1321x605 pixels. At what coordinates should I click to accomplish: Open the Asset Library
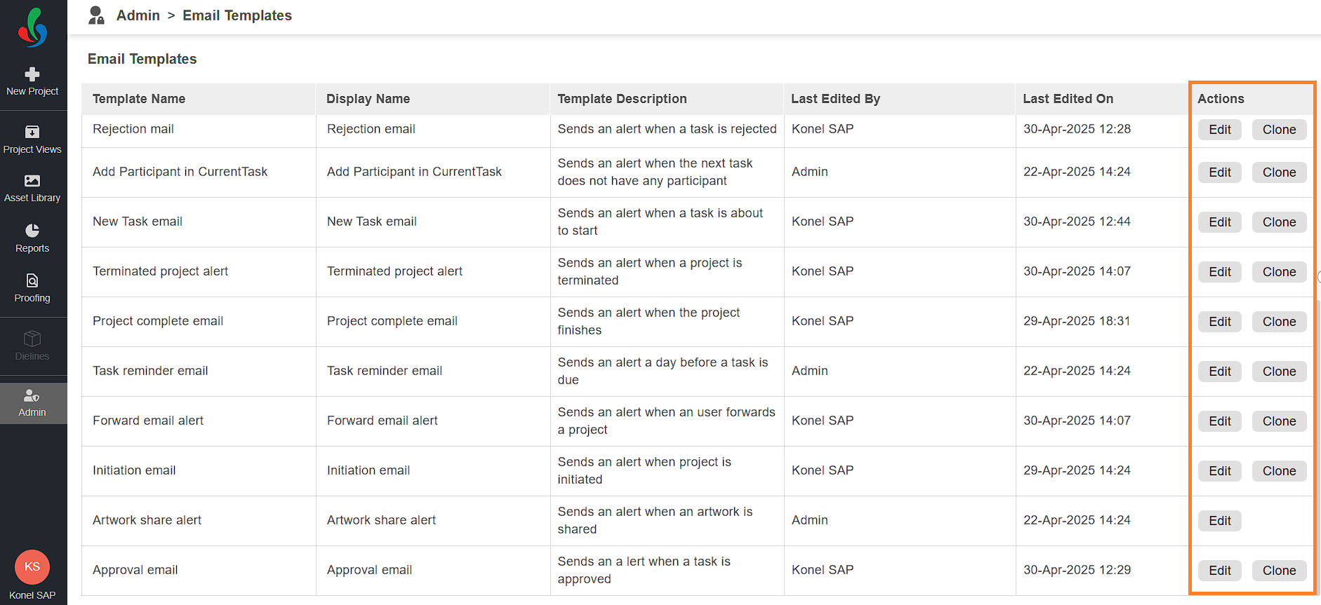pos(32,189)
